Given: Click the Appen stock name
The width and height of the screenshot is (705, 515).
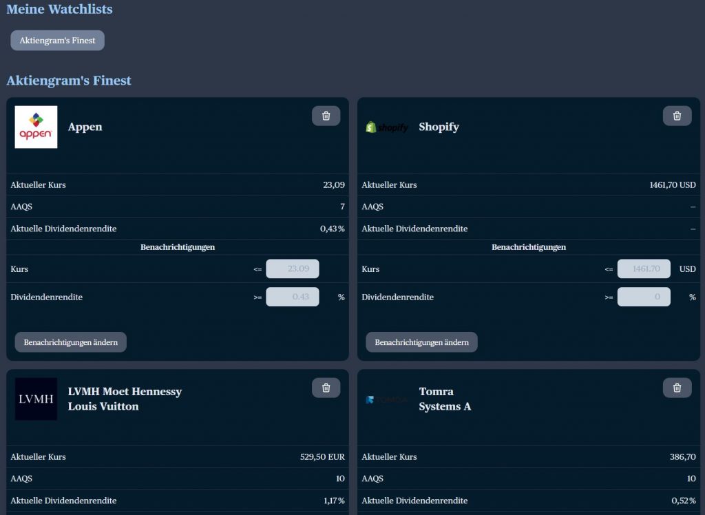Looking at the screenshot, I should (85, 127).
